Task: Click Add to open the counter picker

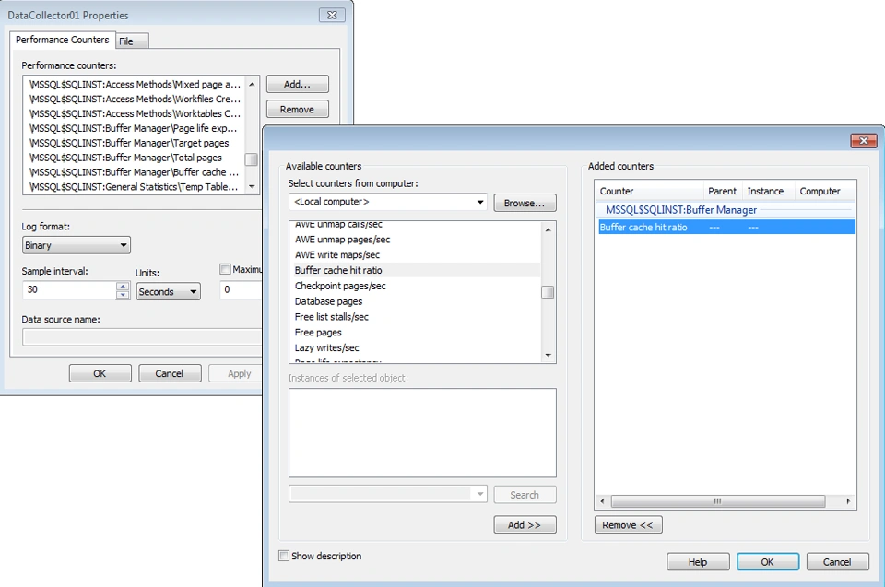Action: [297, 83]
